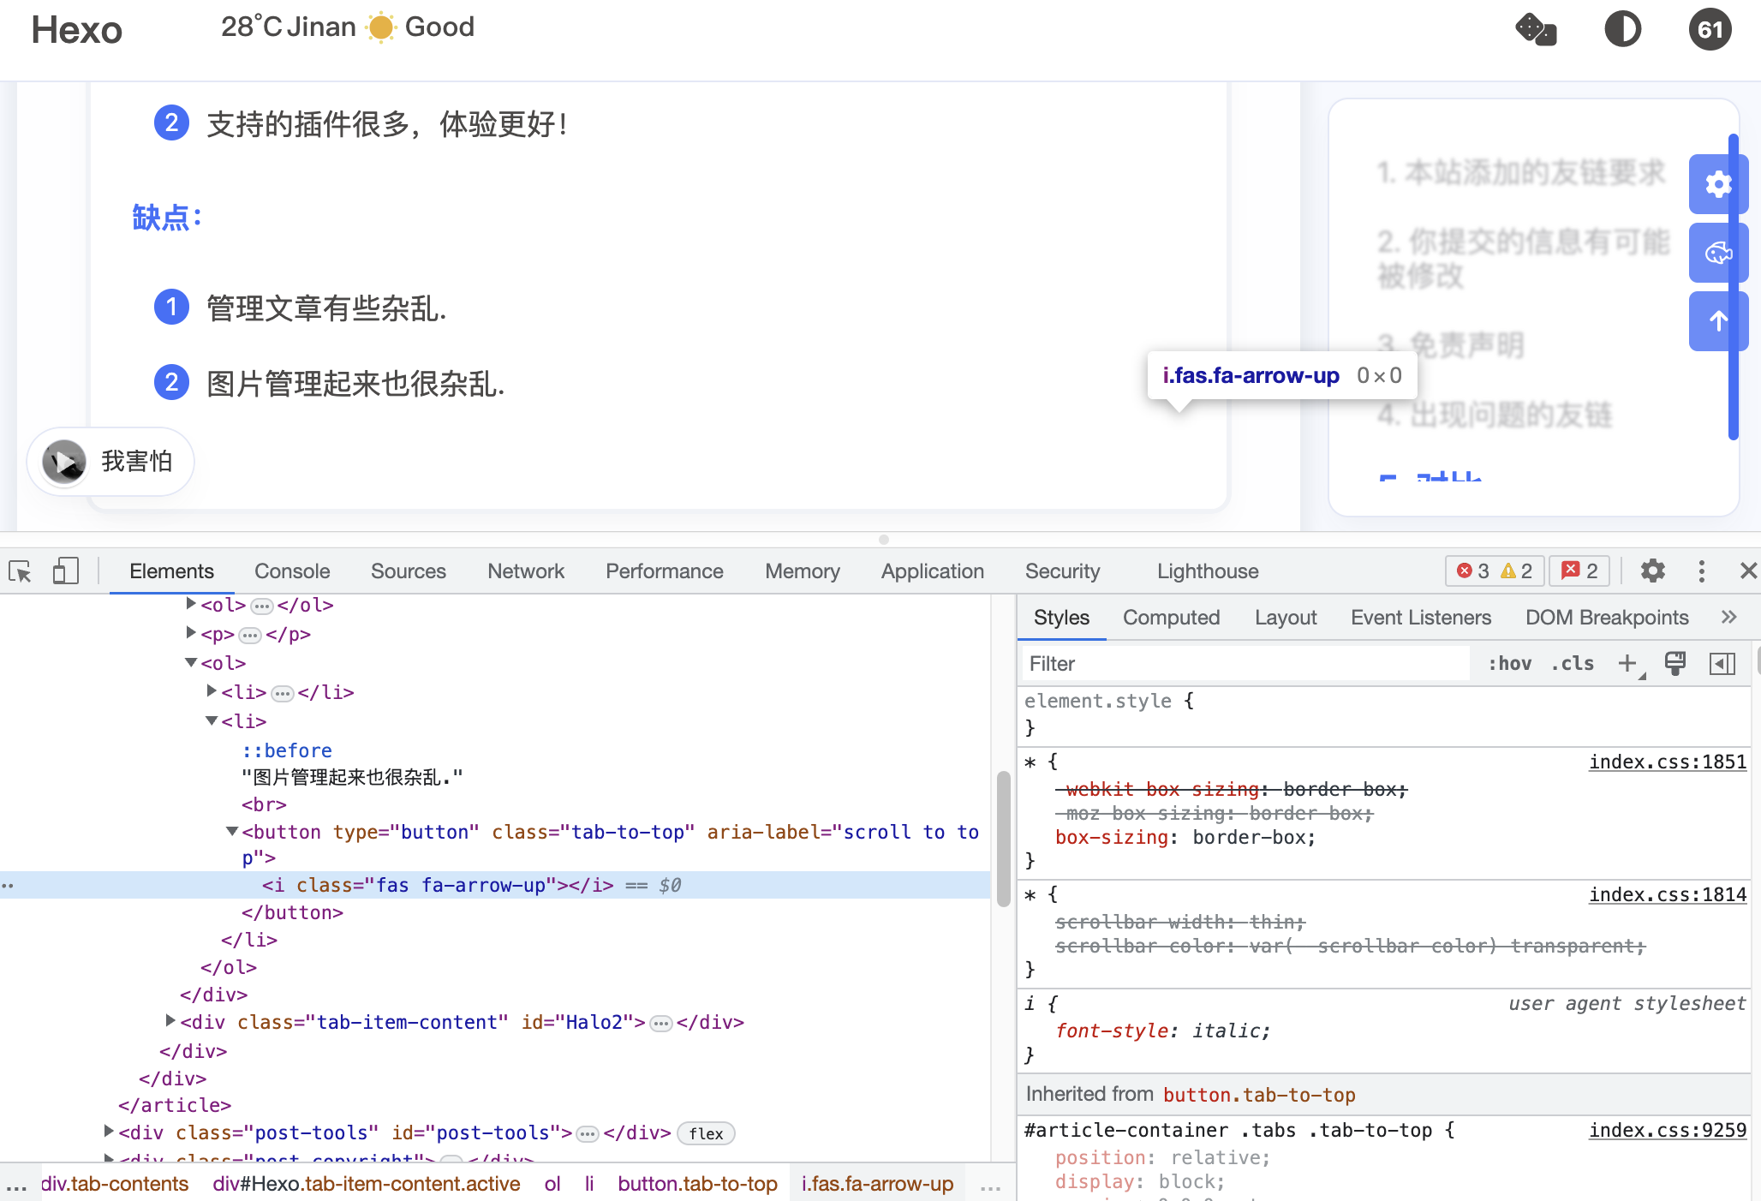Click the dice icon in the page header
This screenshot has height=1201, width=1761.
point(1536,29)
